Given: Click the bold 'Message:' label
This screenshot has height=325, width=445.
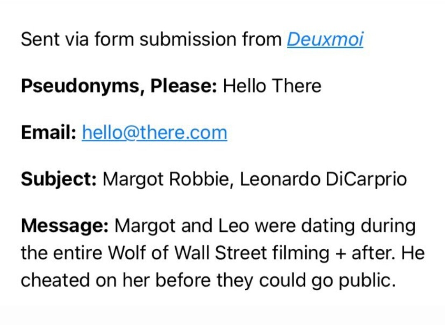Looking at the screenshot, I should (64, 226).
